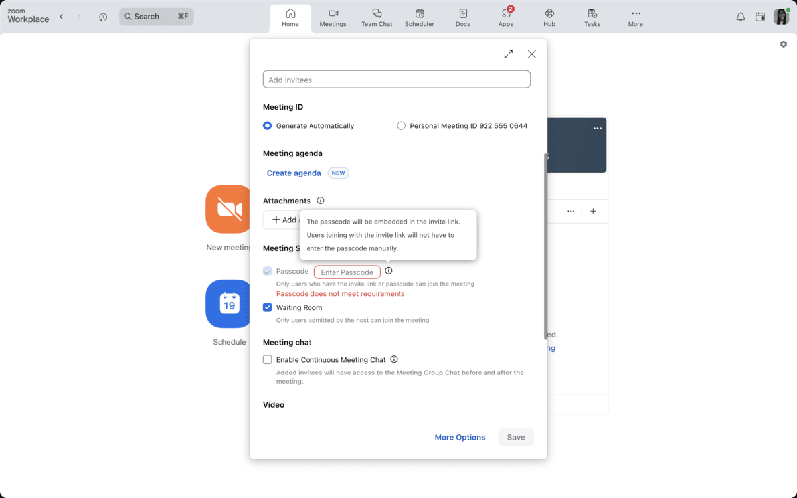Open the Meetings panel
This screenshot has height=498, width=797.
coord(333,17)
